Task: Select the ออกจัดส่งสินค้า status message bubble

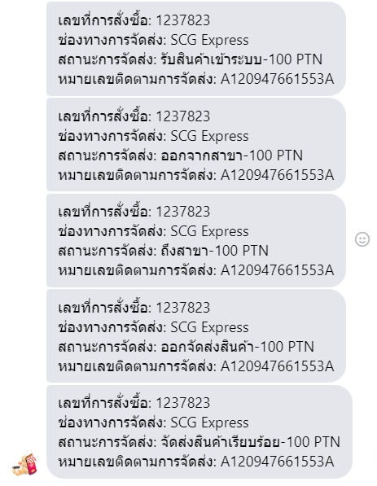Action: coord(196,336)
